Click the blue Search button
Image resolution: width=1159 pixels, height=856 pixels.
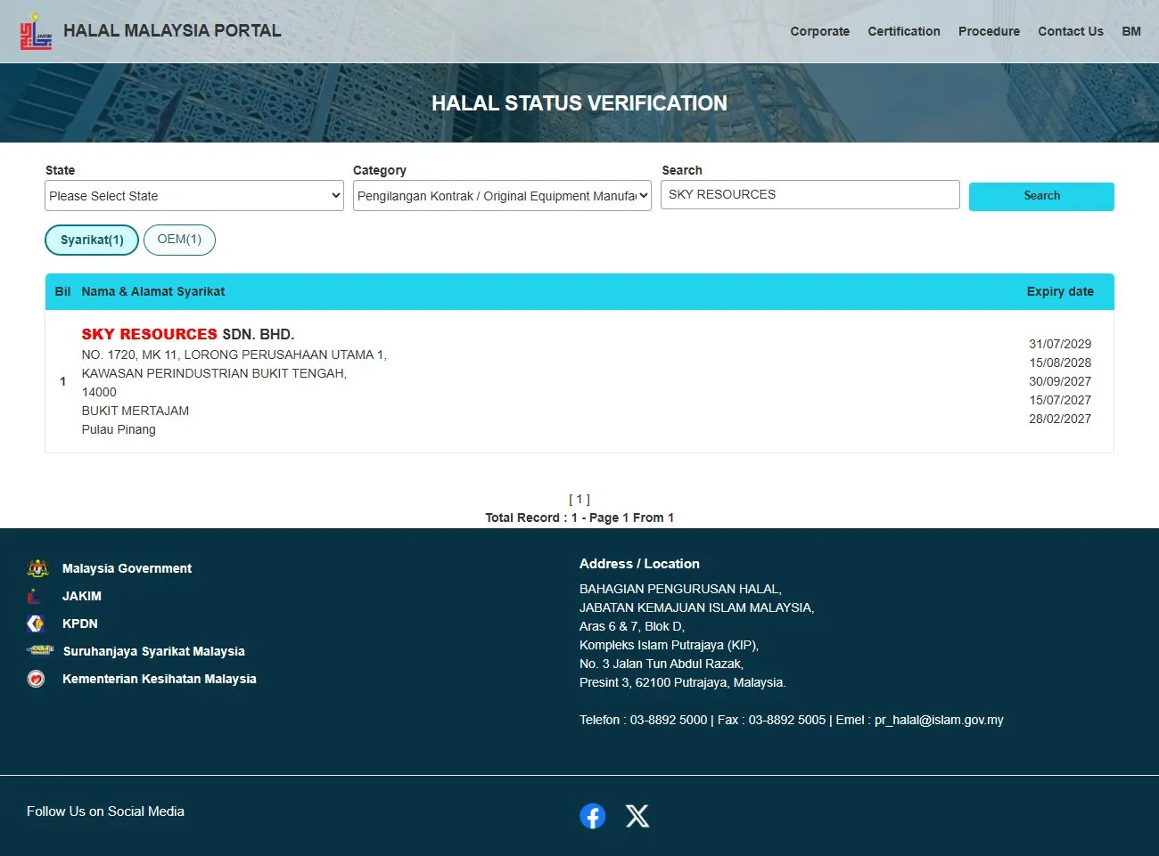click(x=1041, y=196)
